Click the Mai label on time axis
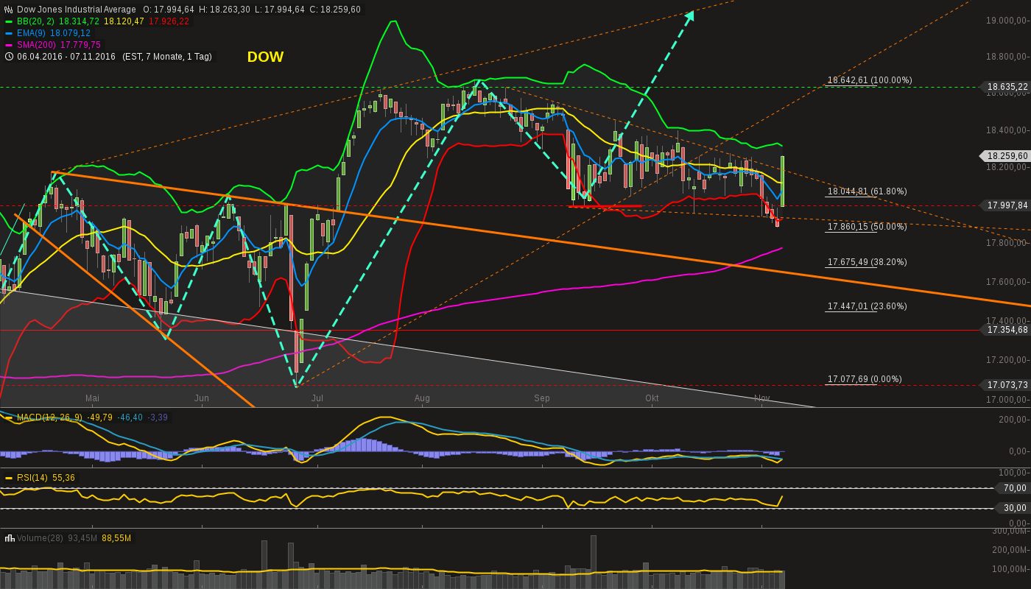The width and height of the screenshot is (1031, 589). [x=92, y=398]
